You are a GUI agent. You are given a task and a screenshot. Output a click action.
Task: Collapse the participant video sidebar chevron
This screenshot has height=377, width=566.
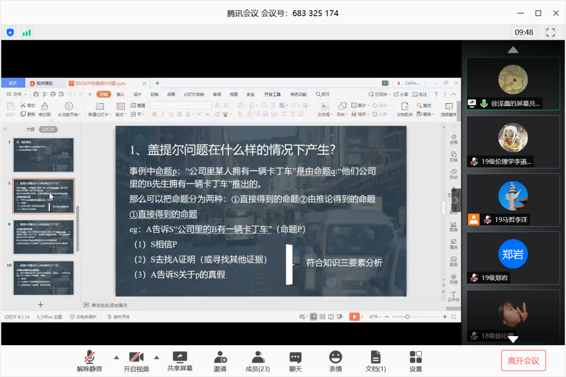pos(457,200)
